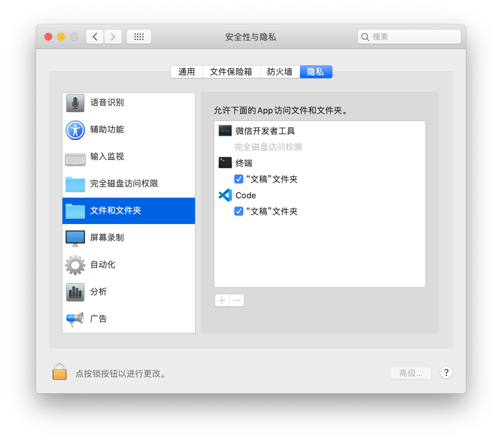This screenshot has width=502, height=441.
Task: Show all preferences with the grid button
Action: tap(139, 37)
